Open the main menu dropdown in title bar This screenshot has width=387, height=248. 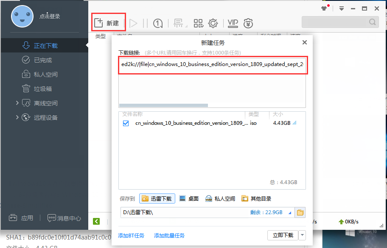click(342, 8)
